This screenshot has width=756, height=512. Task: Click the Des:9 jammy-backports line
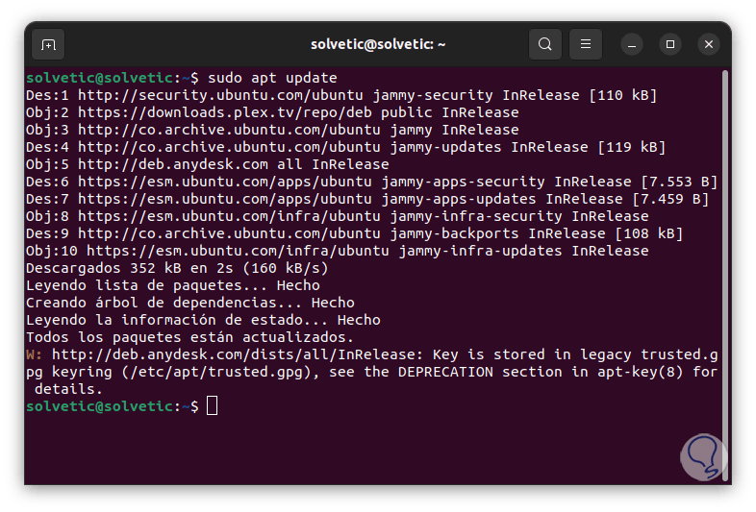pos(354,234)
